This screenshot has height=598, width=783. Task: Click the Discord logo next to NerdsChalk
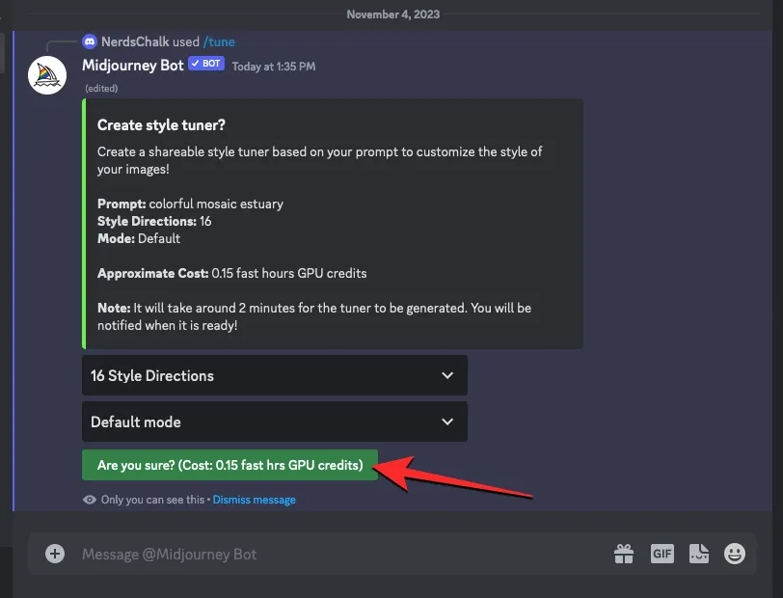pyautogui.click(x=90, y=42)
